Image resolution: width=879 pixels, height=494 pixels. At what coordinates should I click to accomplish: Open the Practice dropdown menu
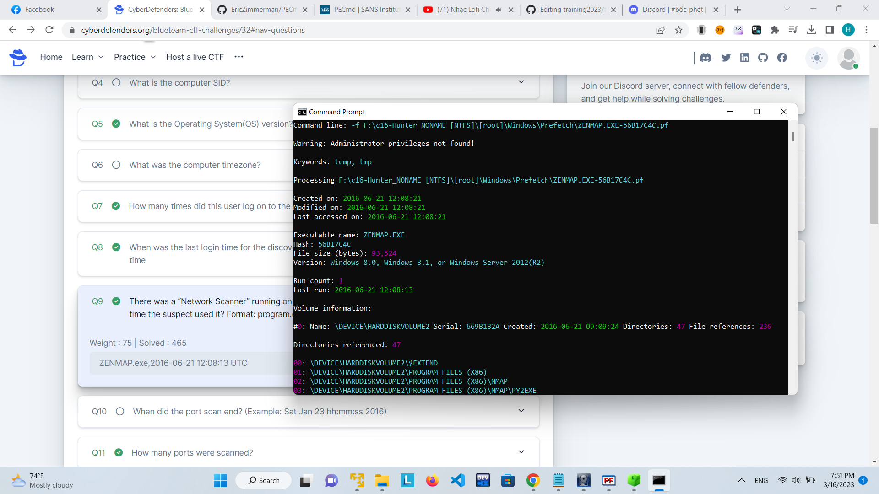pos(135,57)
